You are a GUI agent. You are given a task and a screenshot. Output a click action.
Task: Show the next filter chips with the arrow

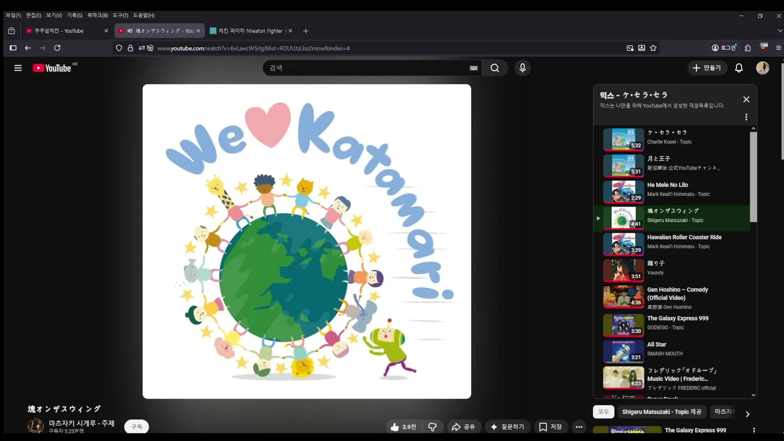(x=747, y=414)
